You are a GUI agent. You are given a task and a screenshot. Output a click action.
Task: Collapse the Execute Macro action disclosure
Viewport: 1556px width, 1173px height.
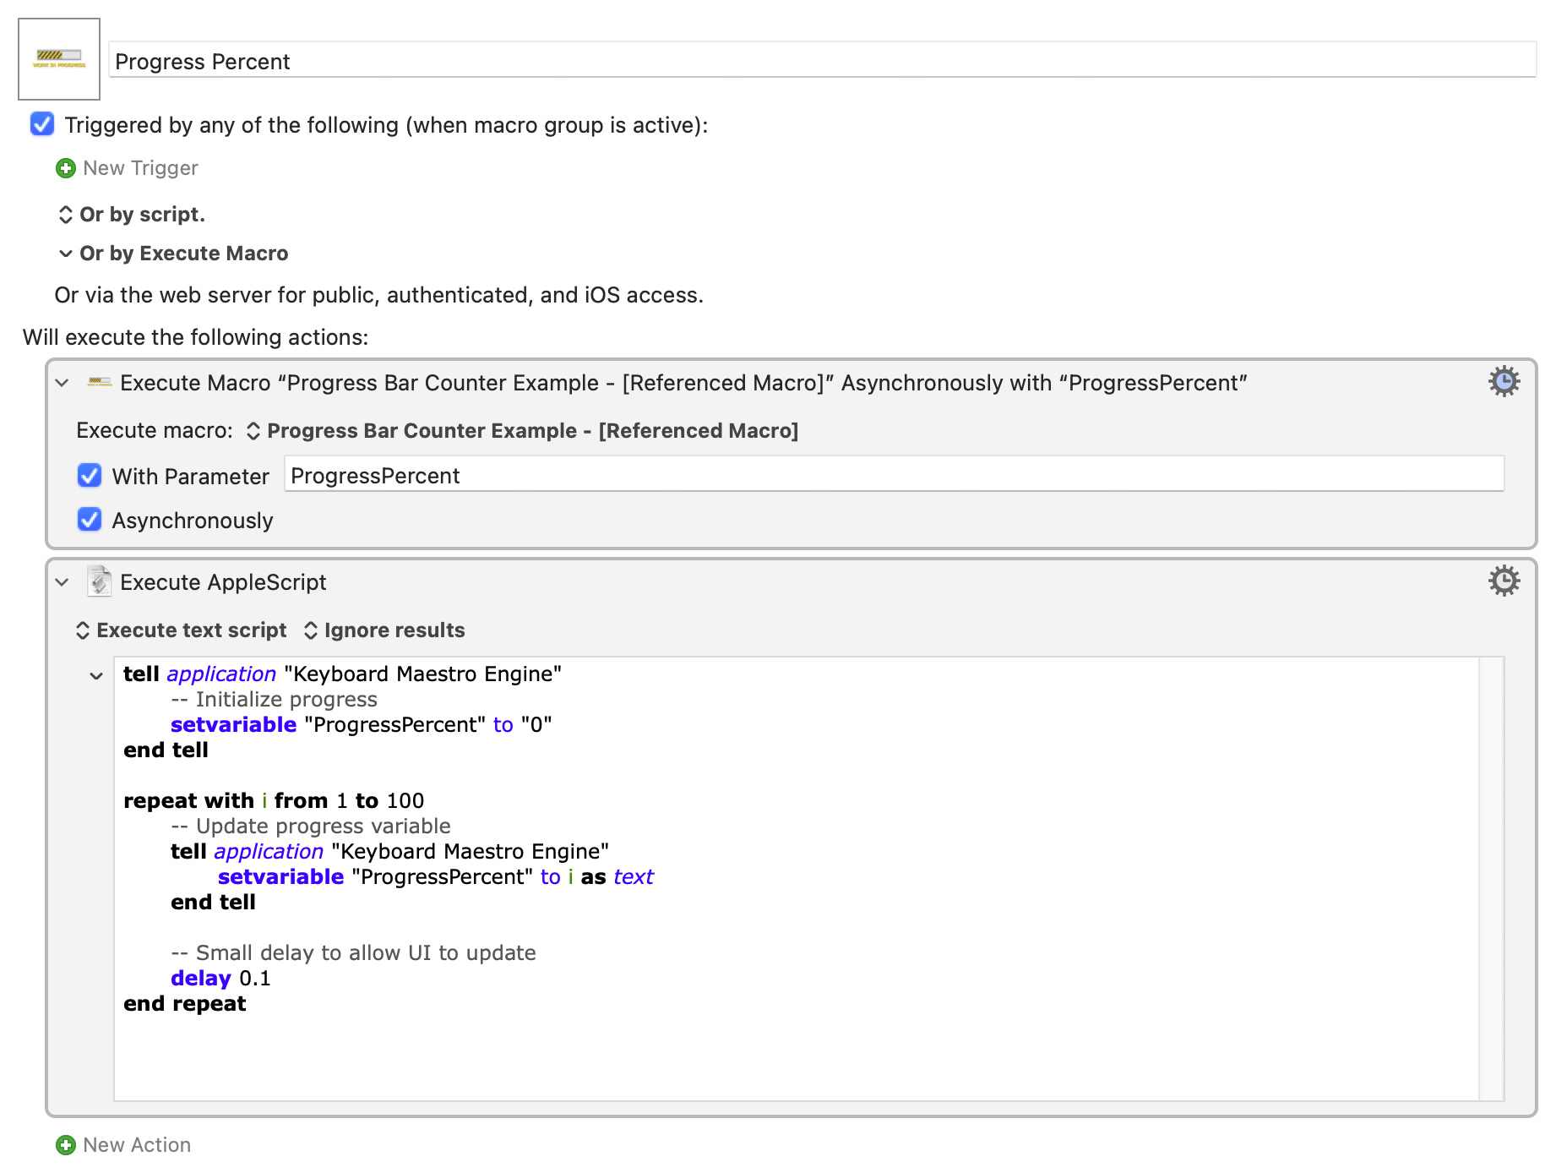coord(62,383)
